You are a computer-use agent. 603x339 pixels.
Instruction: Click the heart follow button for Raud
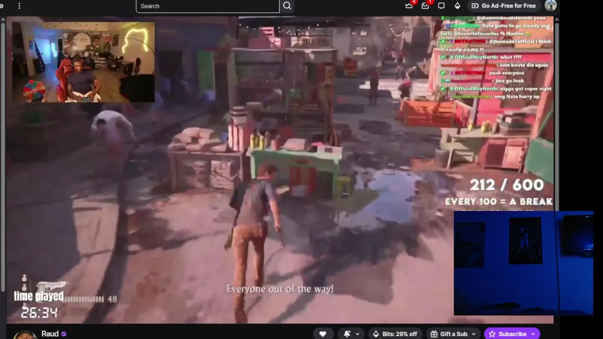pyautogui.click(x=323, y=334)
